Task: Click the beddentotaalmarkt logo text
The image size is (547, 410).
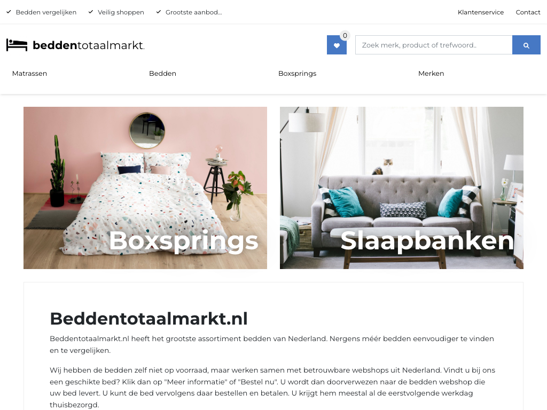Action: point(89,45)
